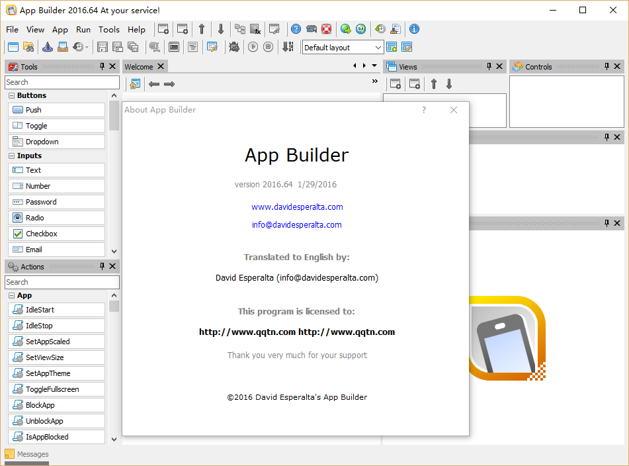Click the debug bug icon in toolbar
This screenshot has height=466, width=629.
pos(234,47)
